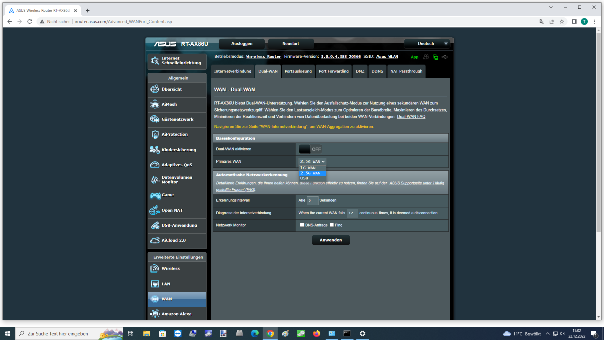This screenshot has height=340, width=604.
Task: Switch to the DDNS tab
Action: [377, 71]
